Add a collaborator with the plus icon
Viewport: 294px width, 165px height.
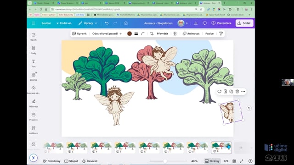tap(187, 23)
